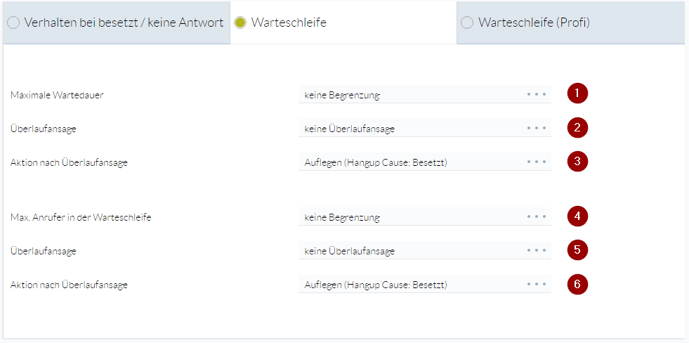Switch to the Warteschleife (Profi) tab
Viewport: 689px width, 343px height.
(x=571, y=22)
